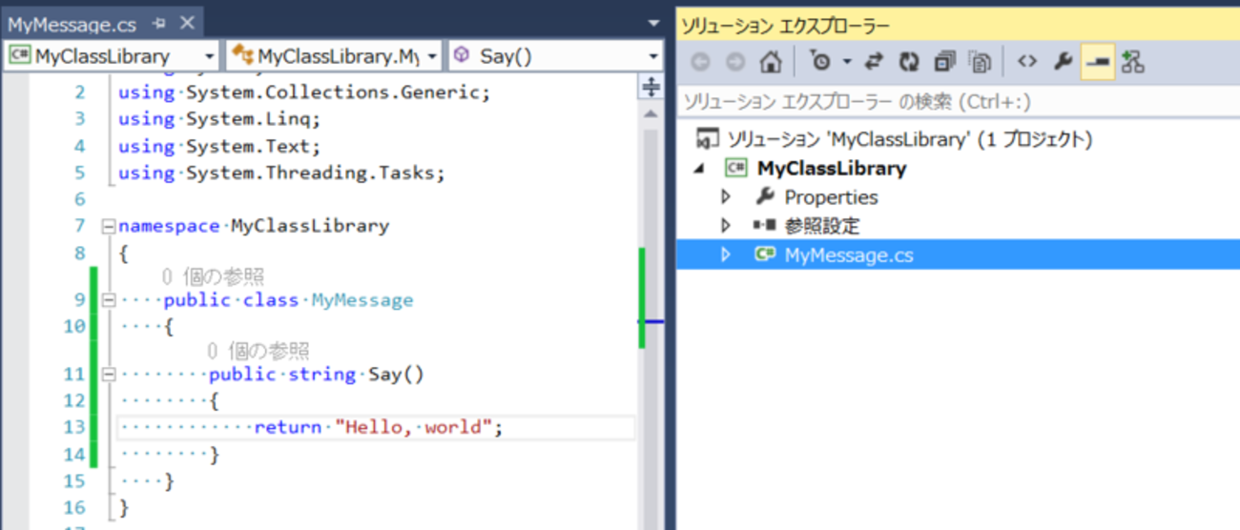Click the View Code angle-brackets icon
This screenshot has width=1240, height=530.
(1026, 63)
